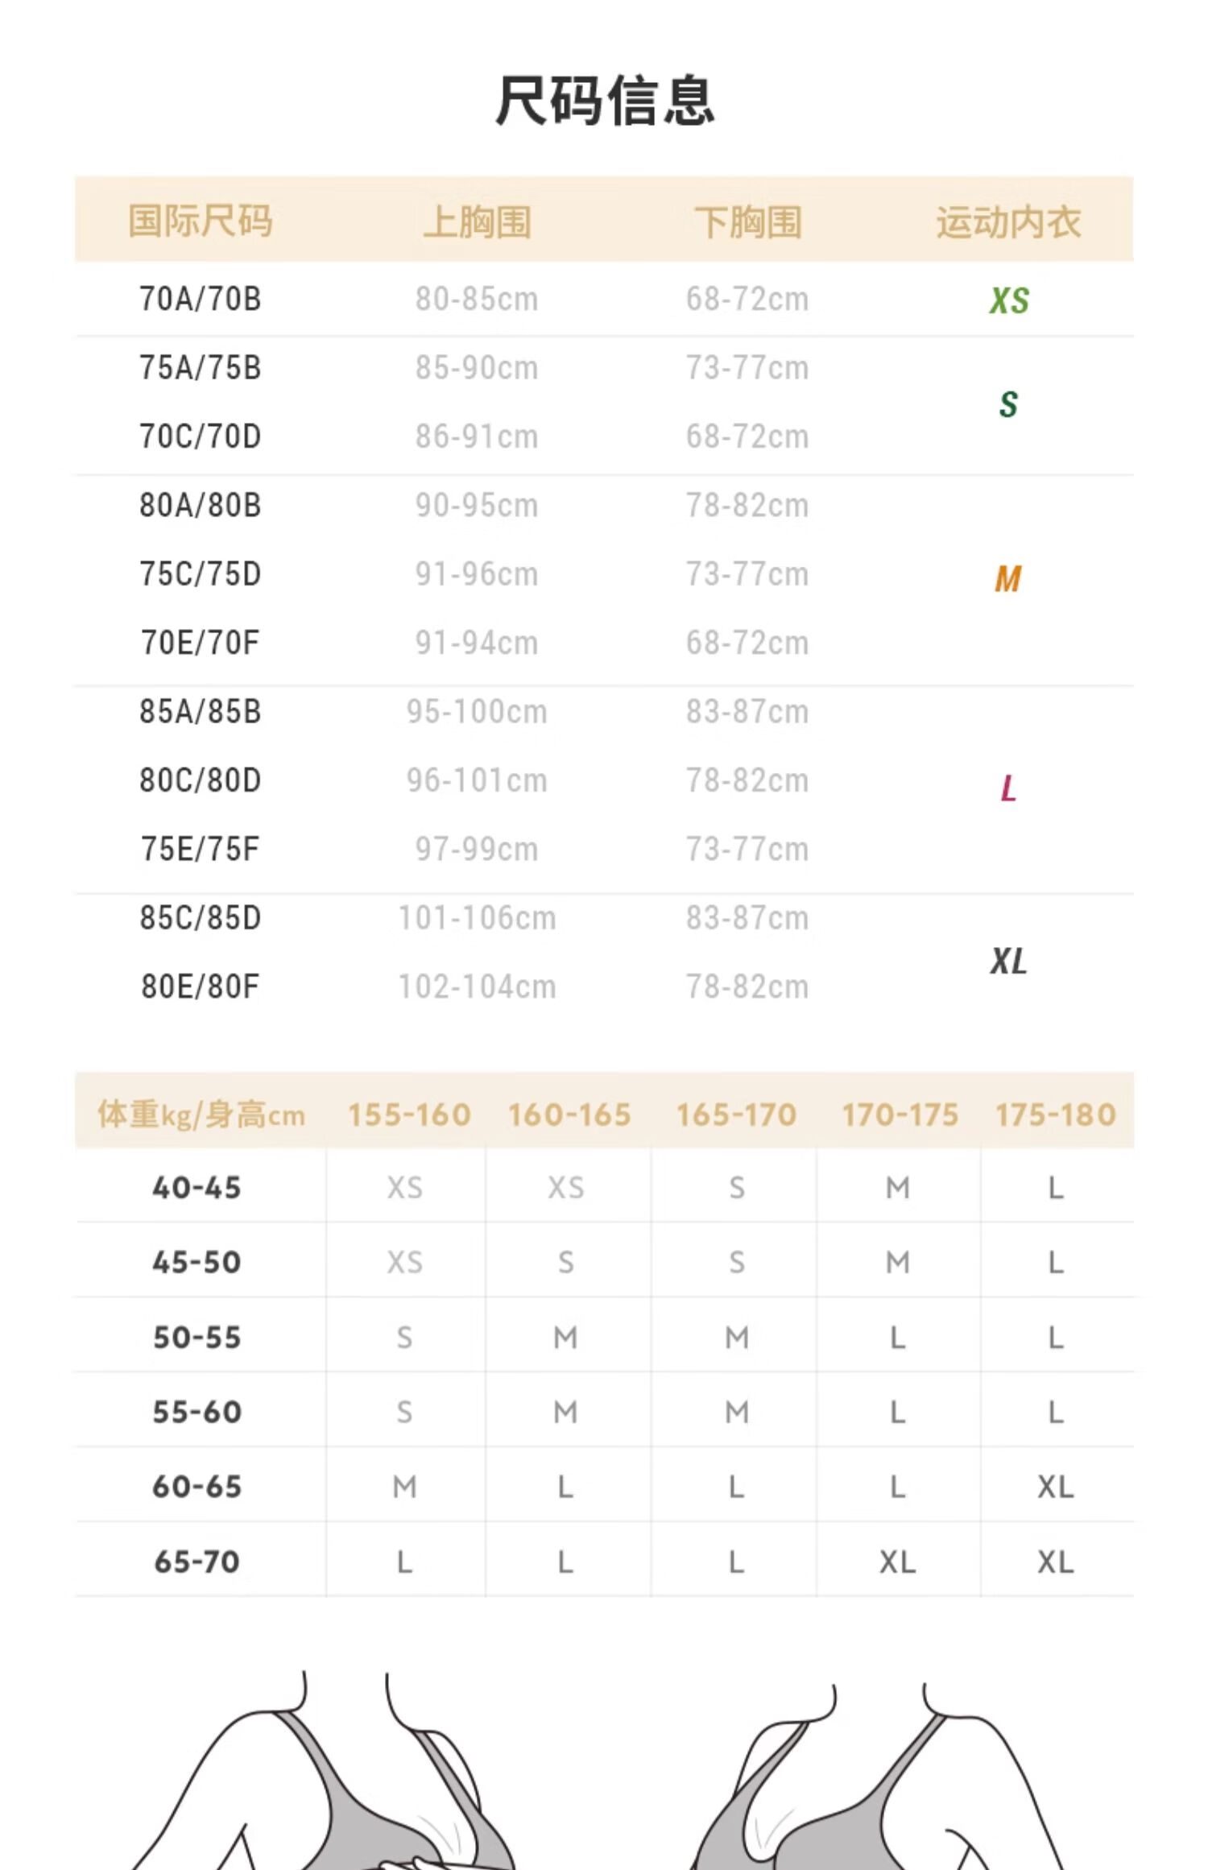Click the black italic XL size label
This screenshot has width=1208, height=1870.
[1008, 961]
